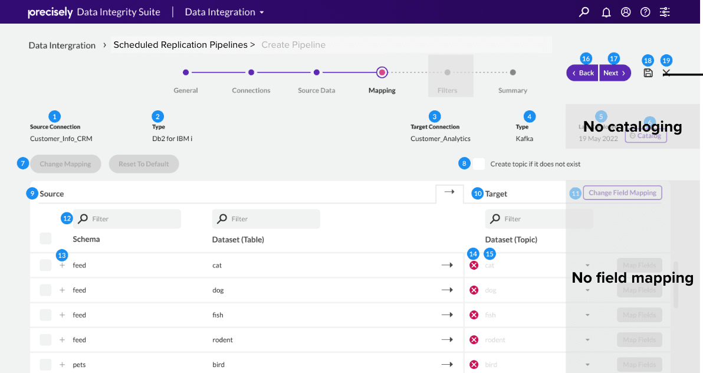The width and height of the screenshot is (703, 373).
Task: Click the mapping arrow in the fish row
Action: (447, 315)
